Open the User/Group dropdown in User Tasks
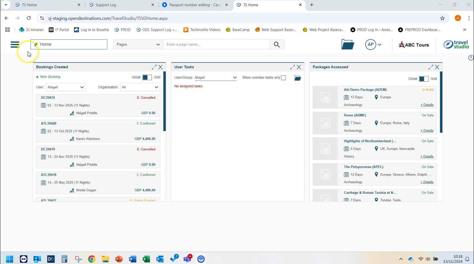Viewport: 474px width, 264px height. tap(216, 78)
